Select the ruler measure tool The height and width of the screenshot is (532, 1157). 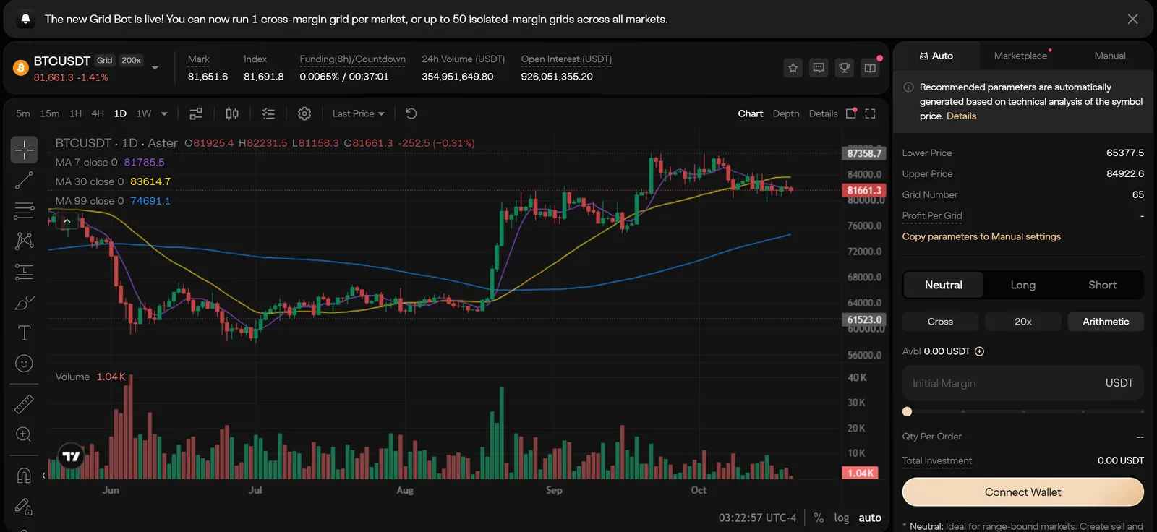[x=25, y=404]
